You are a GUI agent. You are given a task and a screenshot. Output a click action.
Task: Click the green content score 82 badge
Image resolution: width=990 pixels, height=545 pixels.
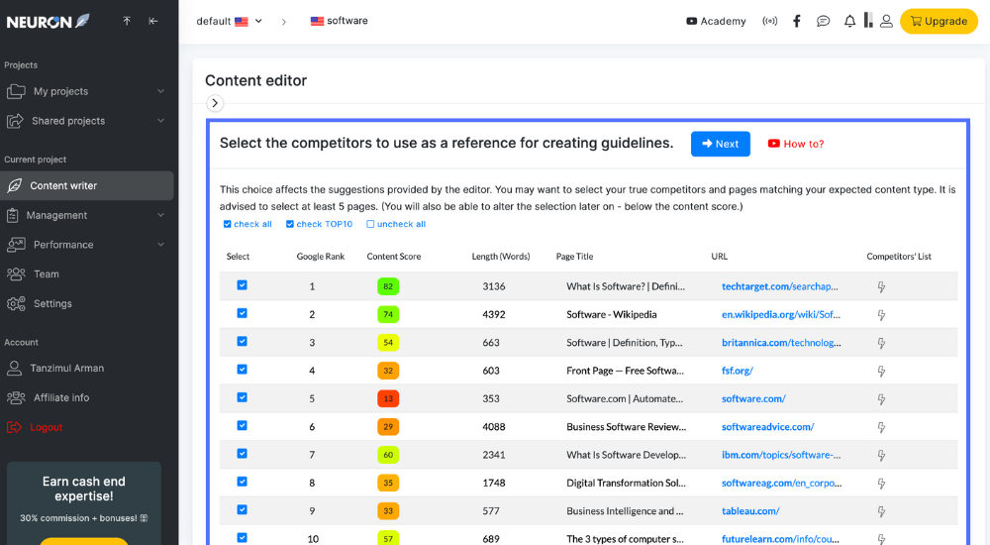tap(388, 286)
